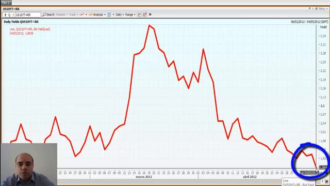The image size is (330, 186).
Task: Click the scroll-right arrow at the chart bottom
Action: click(322, 181)
